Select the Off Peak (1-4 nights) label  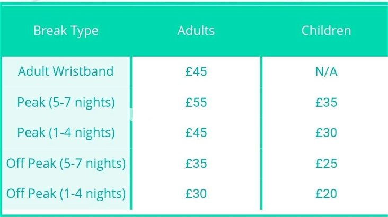(x=66, y=194)
